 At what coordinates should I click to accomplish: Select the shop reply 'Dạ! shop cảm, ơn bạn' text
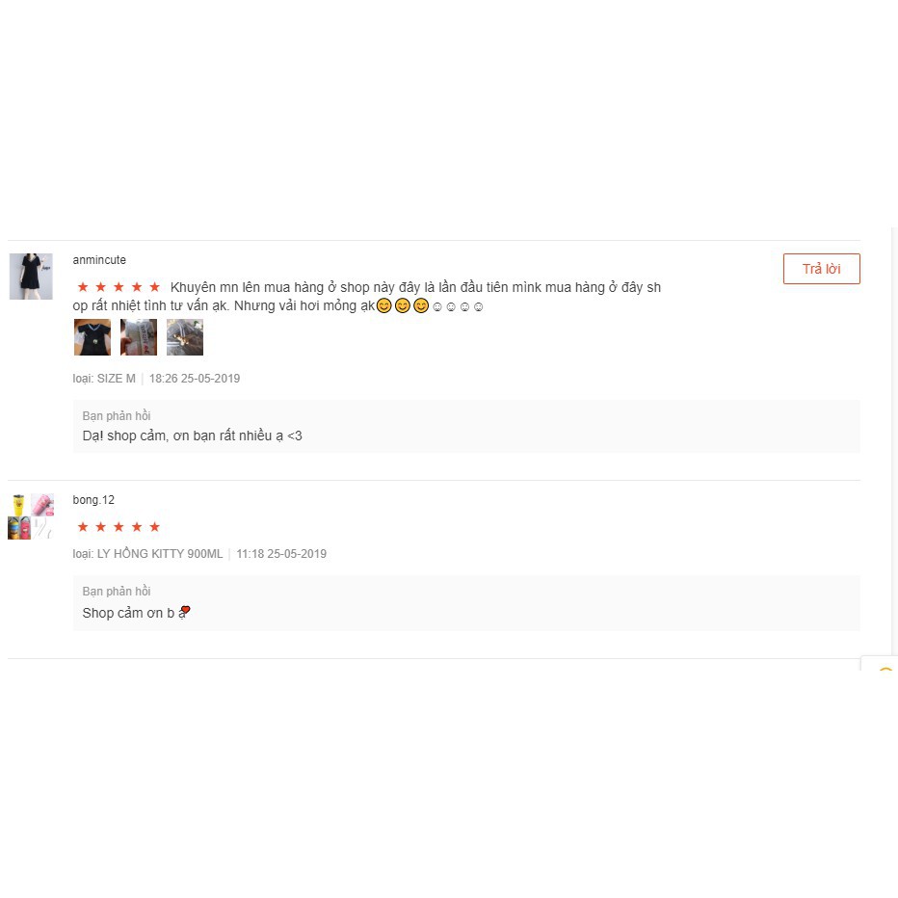pos(192,436)
